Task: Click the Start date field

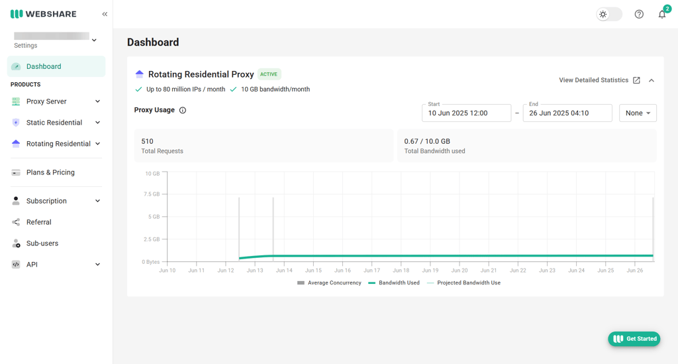Action: (x=466, y=113)
